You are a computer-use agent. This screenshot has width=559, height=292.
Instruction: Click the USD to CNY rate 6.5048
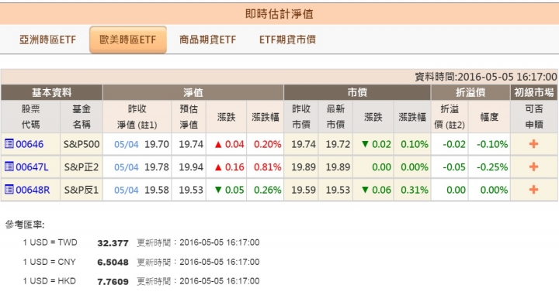tap(113, 262)
